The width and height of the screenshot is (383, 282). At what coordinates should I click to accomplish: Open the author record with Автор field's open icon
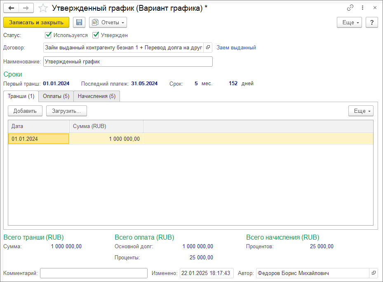(x=374, y=273)
